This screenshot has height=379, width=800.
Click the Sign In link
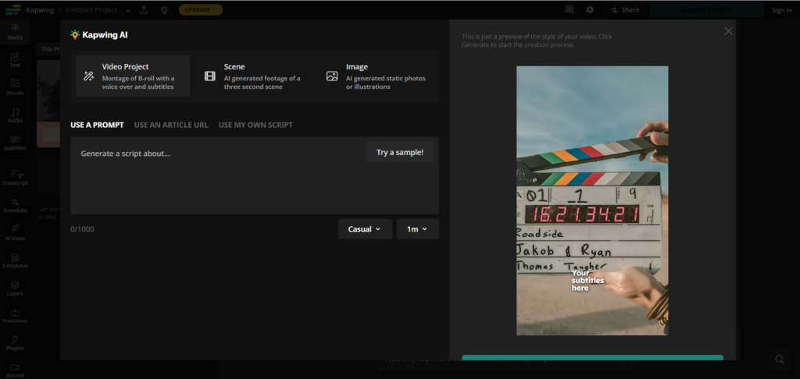[781, 10]
